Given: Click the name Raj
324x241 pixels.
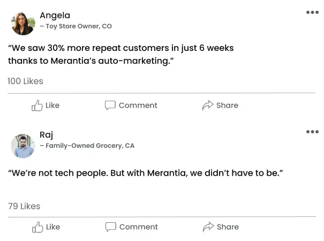Looking at the screenshot, I should (x=46, y=135).
